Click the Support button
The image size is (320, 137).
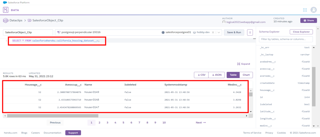point(73,133)
